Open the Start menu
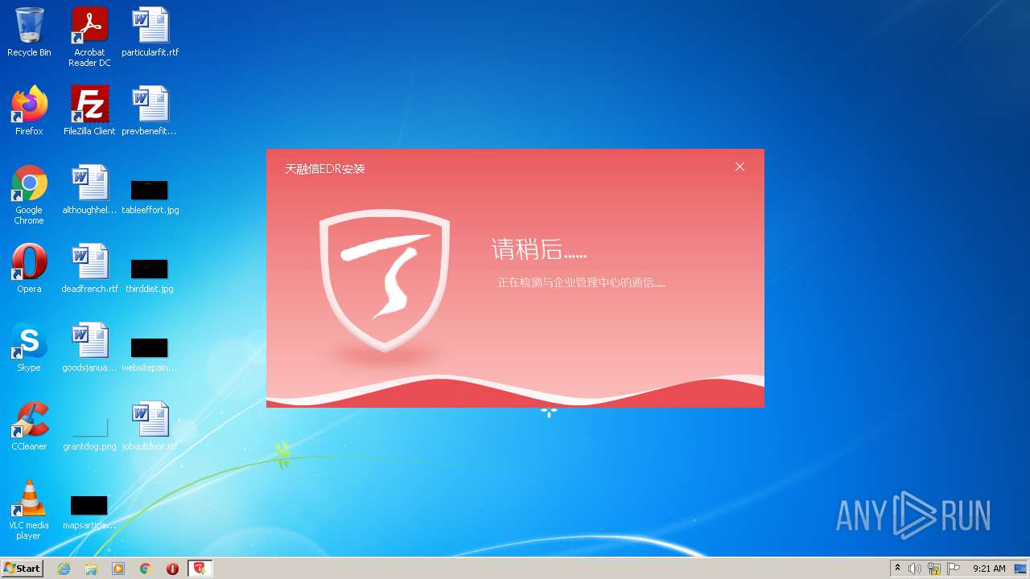 [x=22, y=568]
